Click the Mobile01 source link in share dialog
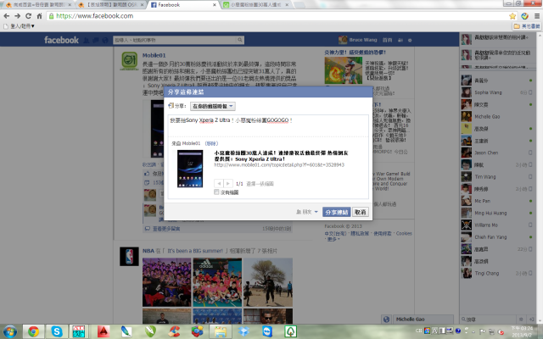This screenshot has width=543, height=339. pyautogui.click(x=191, y=143)
